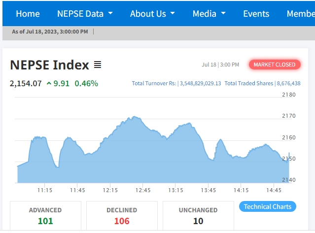Expand the About Us dropdown menu
Viewport: 315px width, 233px height.
152,13
